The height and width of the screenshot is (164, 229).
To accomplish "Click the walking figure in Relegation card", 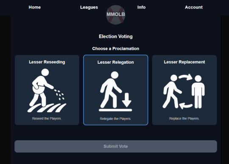I will coord(111,90).
